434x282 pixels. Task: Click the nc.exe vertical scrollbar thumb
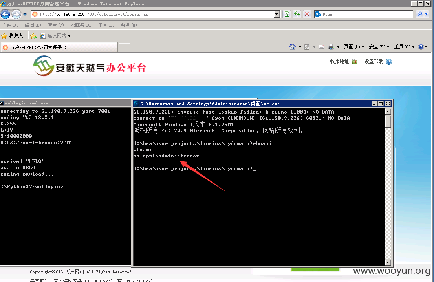point(388,121)
